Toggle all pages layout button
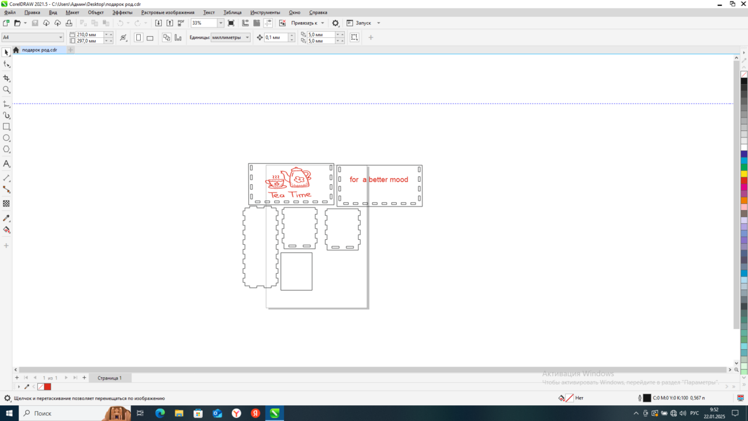The image size is (748, 421). [167, 37]
